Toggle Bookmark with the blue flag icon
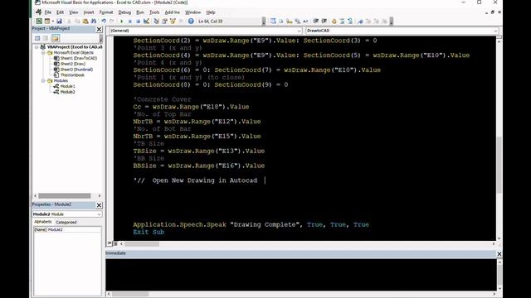This screenshot has width=531, height=298. (360, 22)
